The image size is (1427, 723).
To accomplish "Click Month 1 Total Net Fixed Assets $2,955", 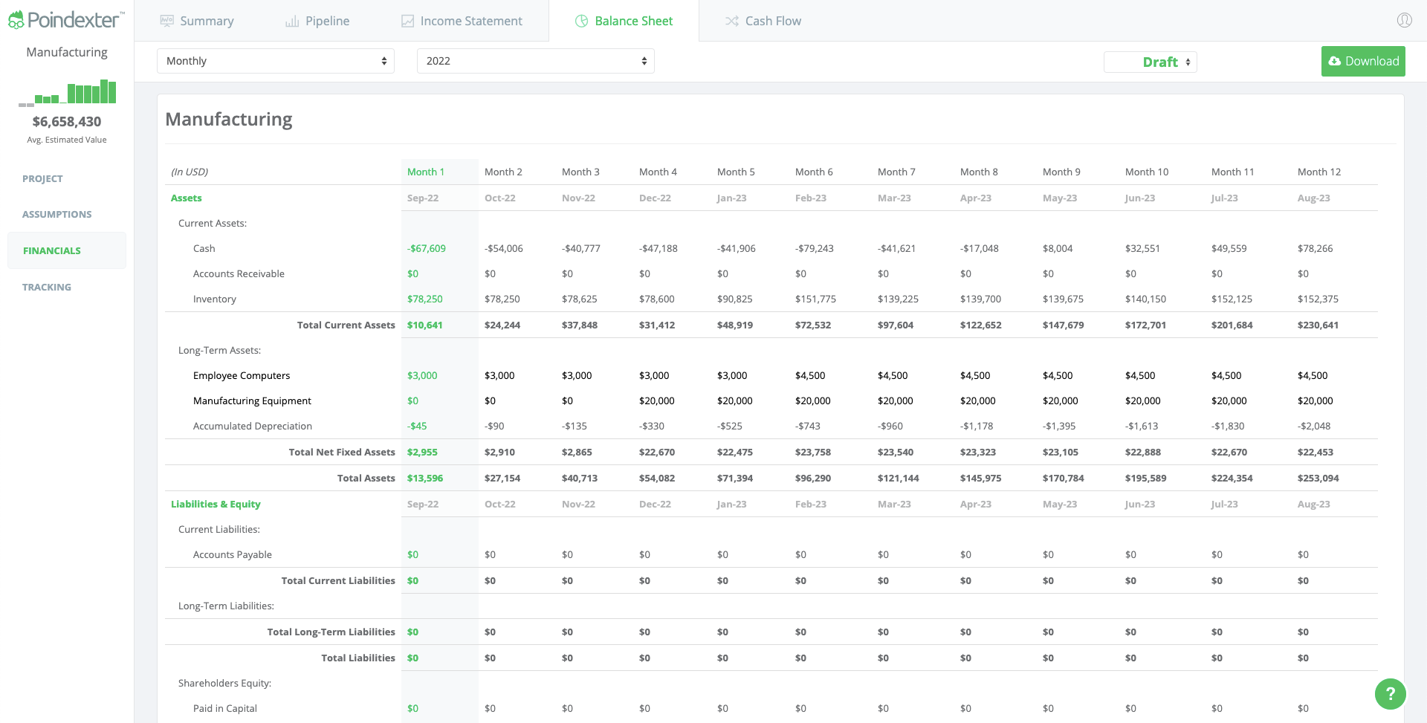I will coord(422,452).
